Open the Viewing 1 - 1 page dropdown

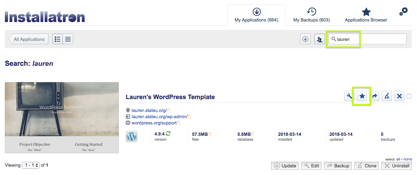(31, 165)
